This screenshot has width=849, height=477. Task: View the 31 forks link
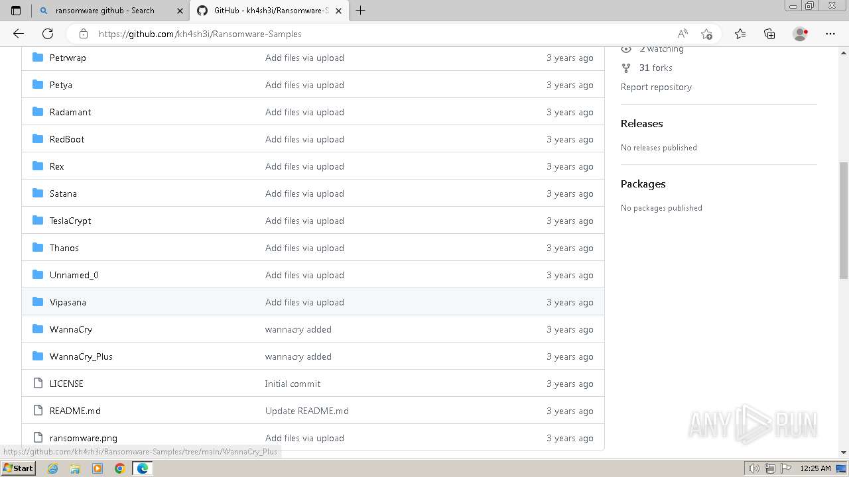(656, 68)
